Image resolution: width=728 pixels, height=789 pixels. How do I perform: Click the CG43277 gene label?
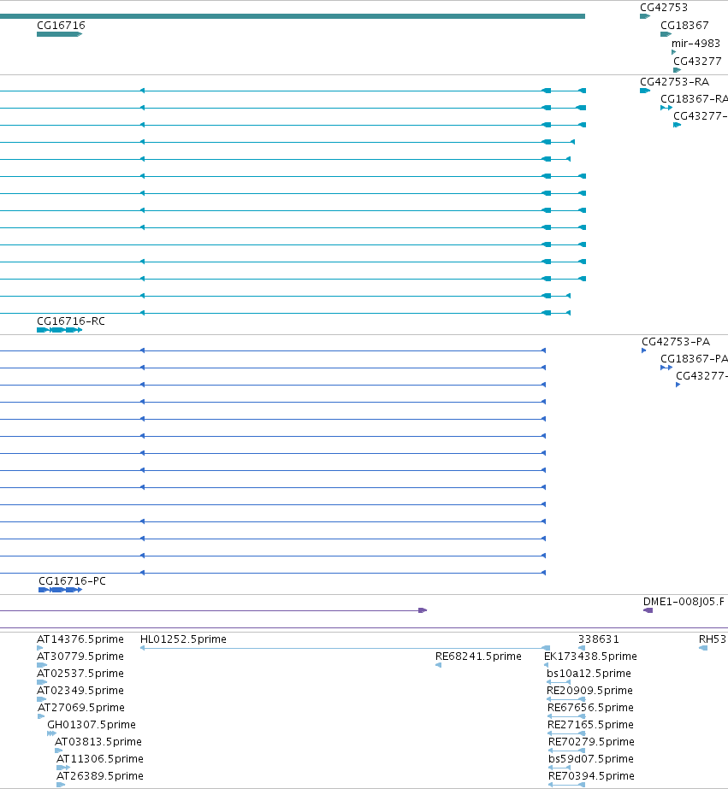click(x=697, y=62)
